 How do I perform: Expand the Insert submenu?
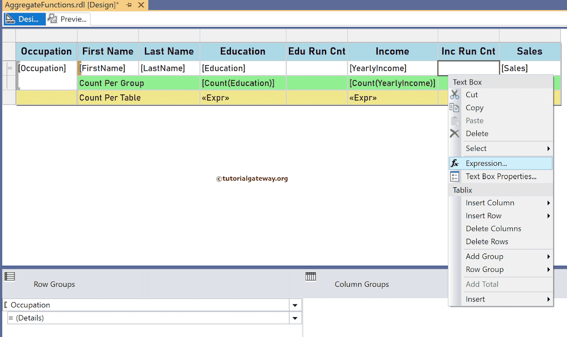pos(501,299)
